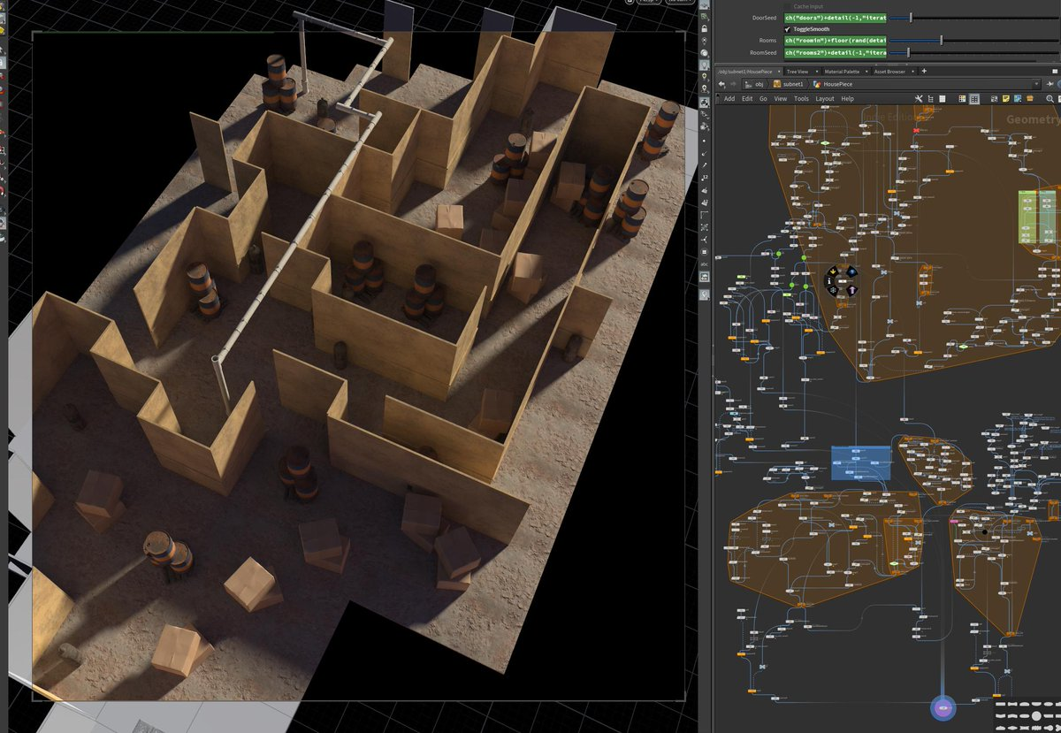Pin the network pane via the path bar

click(1050, 84)
